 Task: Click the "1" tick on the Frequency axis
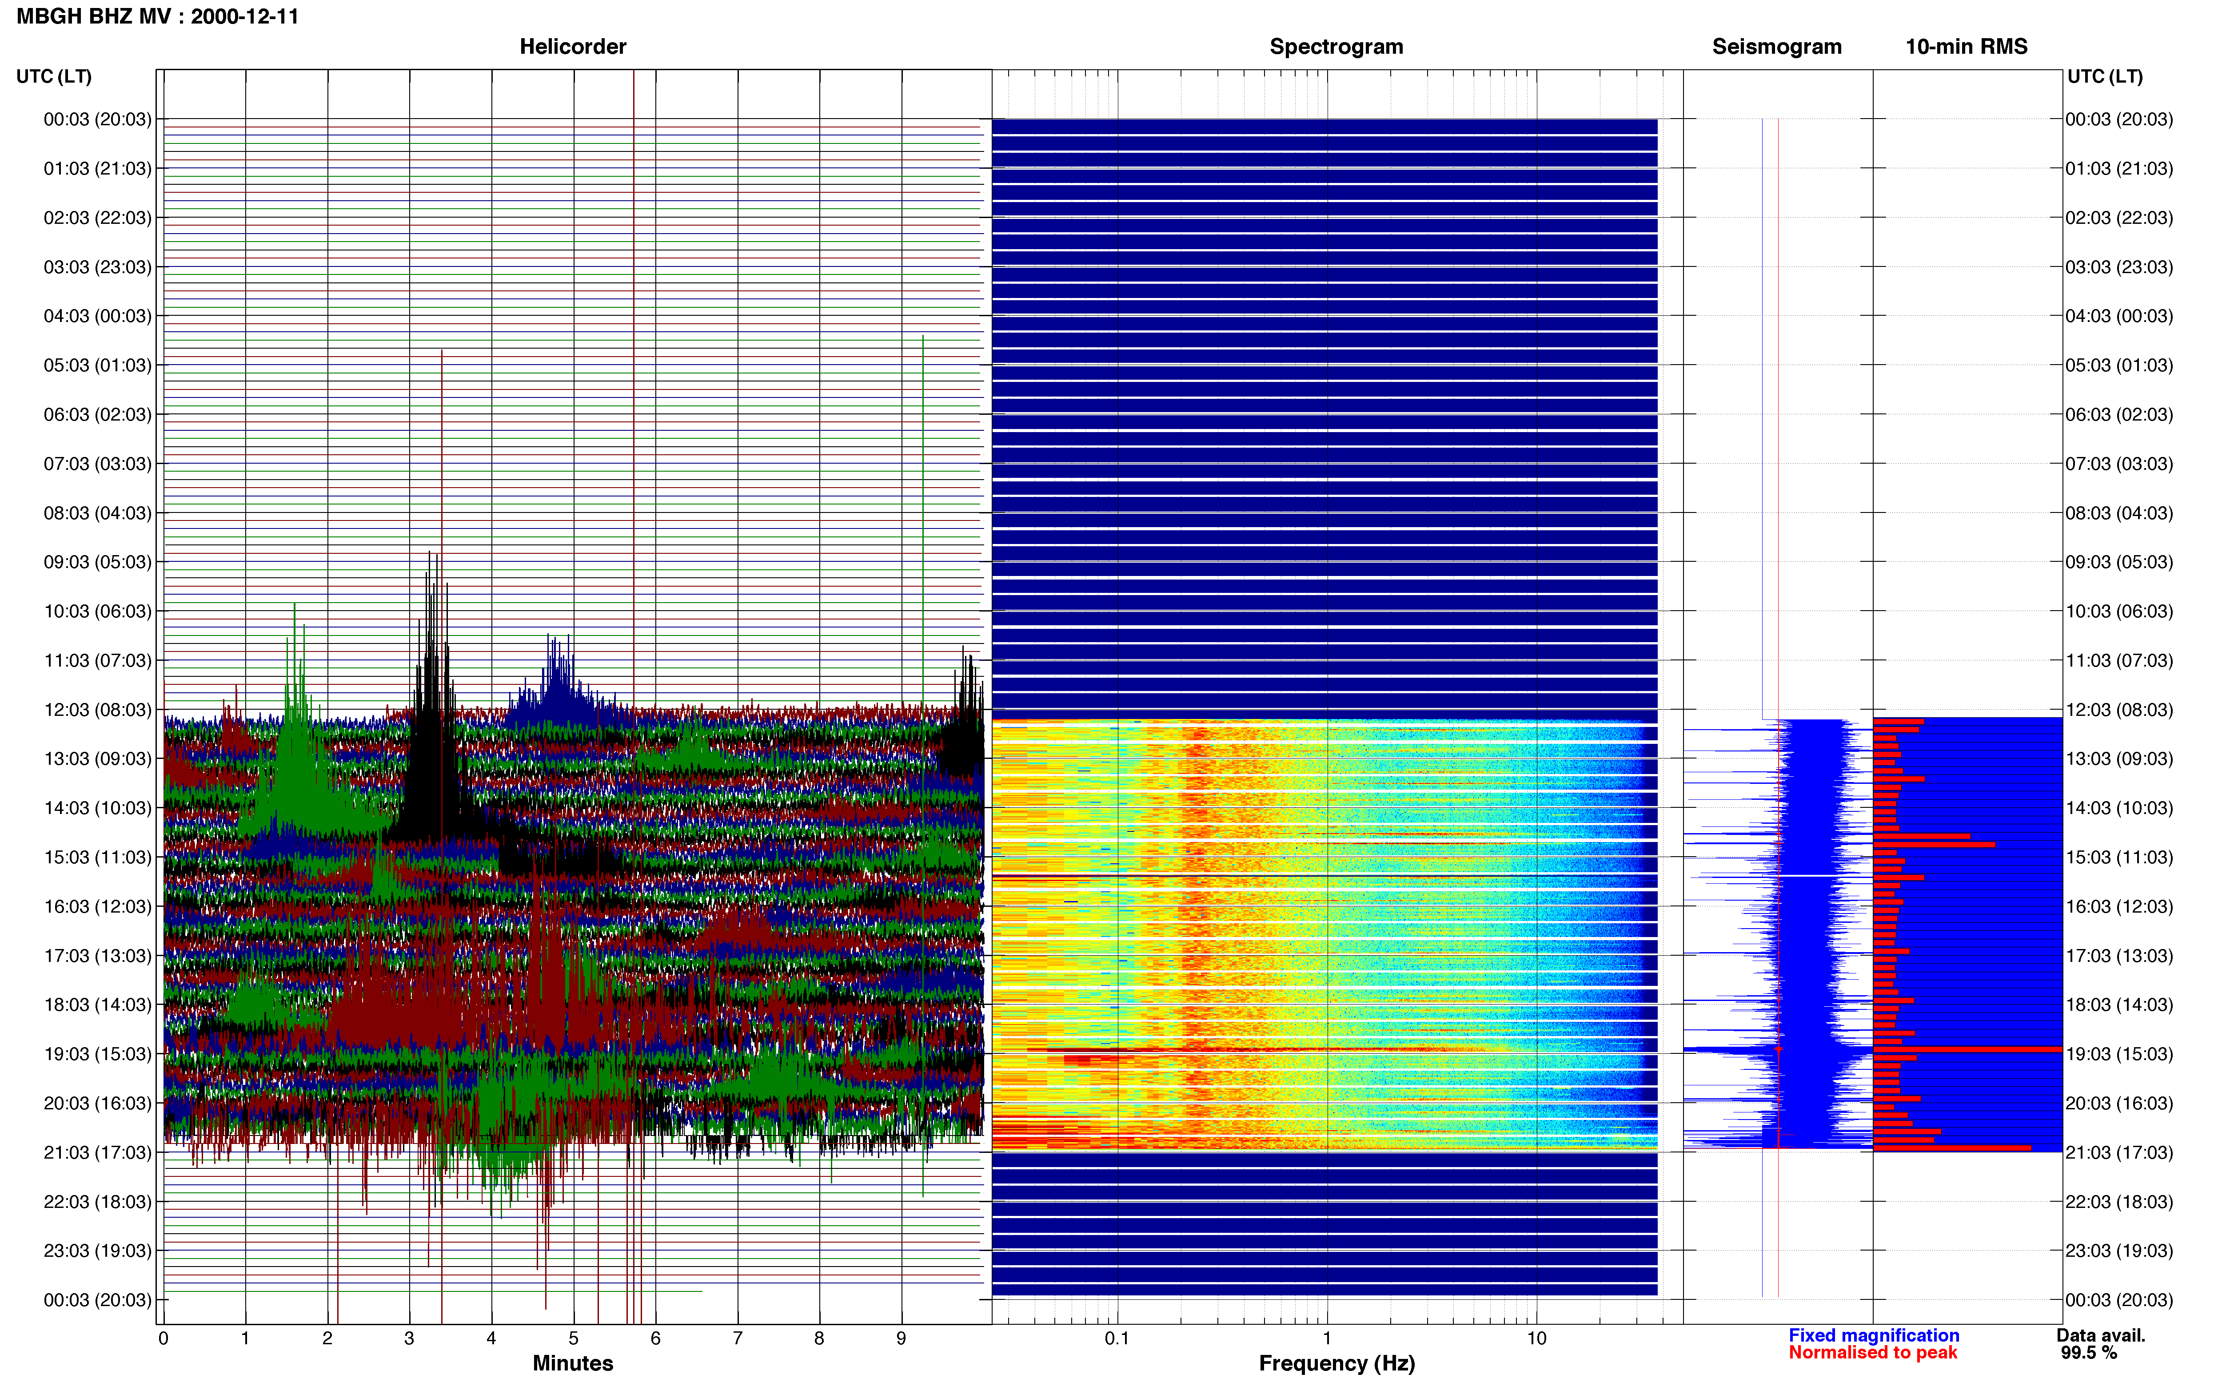1327,1338
